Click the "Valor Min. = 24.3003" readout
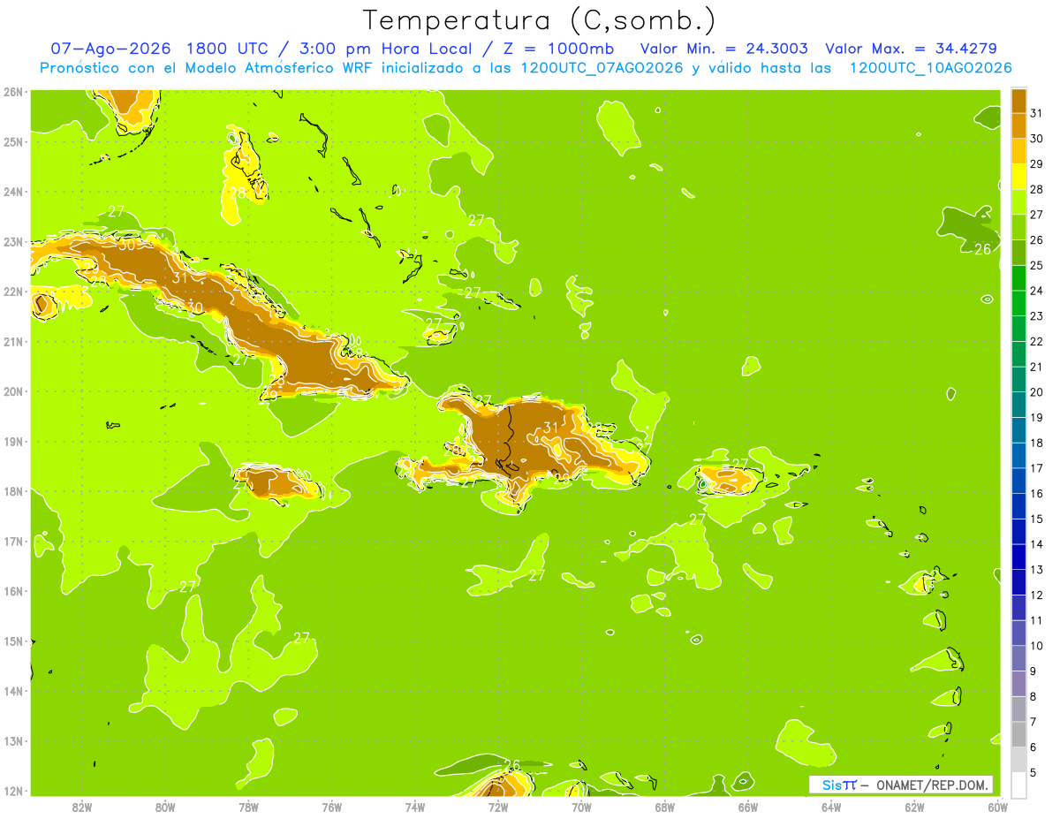 [723, 49]
